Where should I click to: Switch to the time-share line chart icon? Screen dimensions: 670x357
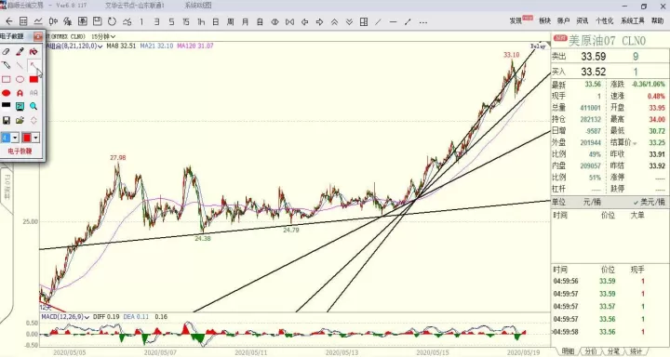tap(38, 21)
